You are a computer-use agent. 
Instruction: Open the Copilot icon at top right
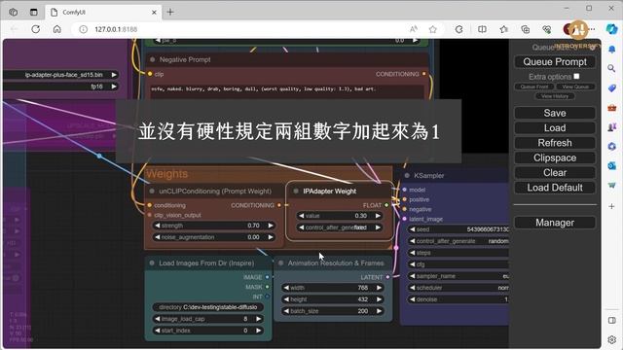(x=611, y=29)
